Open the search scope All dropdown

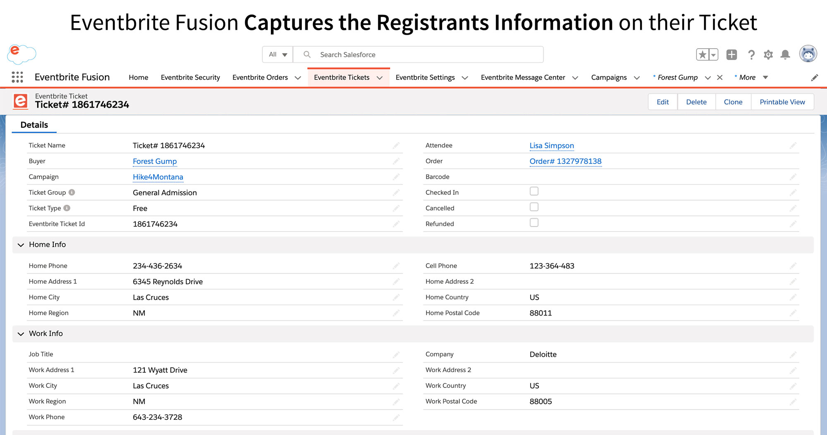click(x=277, y=54)
